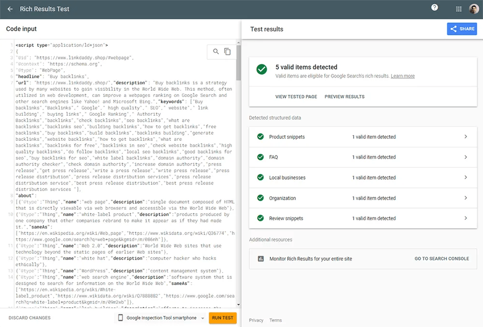The image size is (483, 327).
Task: Click the code editor scrollbar thumb
Action: coord(239,63)
